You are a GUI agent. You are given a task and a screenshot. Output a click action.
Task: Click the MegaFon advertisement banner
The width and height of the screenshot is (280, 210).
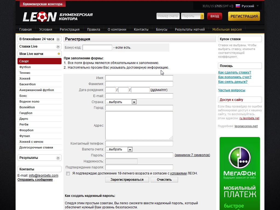240,173
